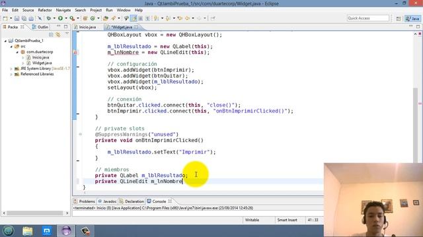This screenshot has height=237, width=423.
Task: Open Package Explorer view menu triangle
Action: pos(67,34)
